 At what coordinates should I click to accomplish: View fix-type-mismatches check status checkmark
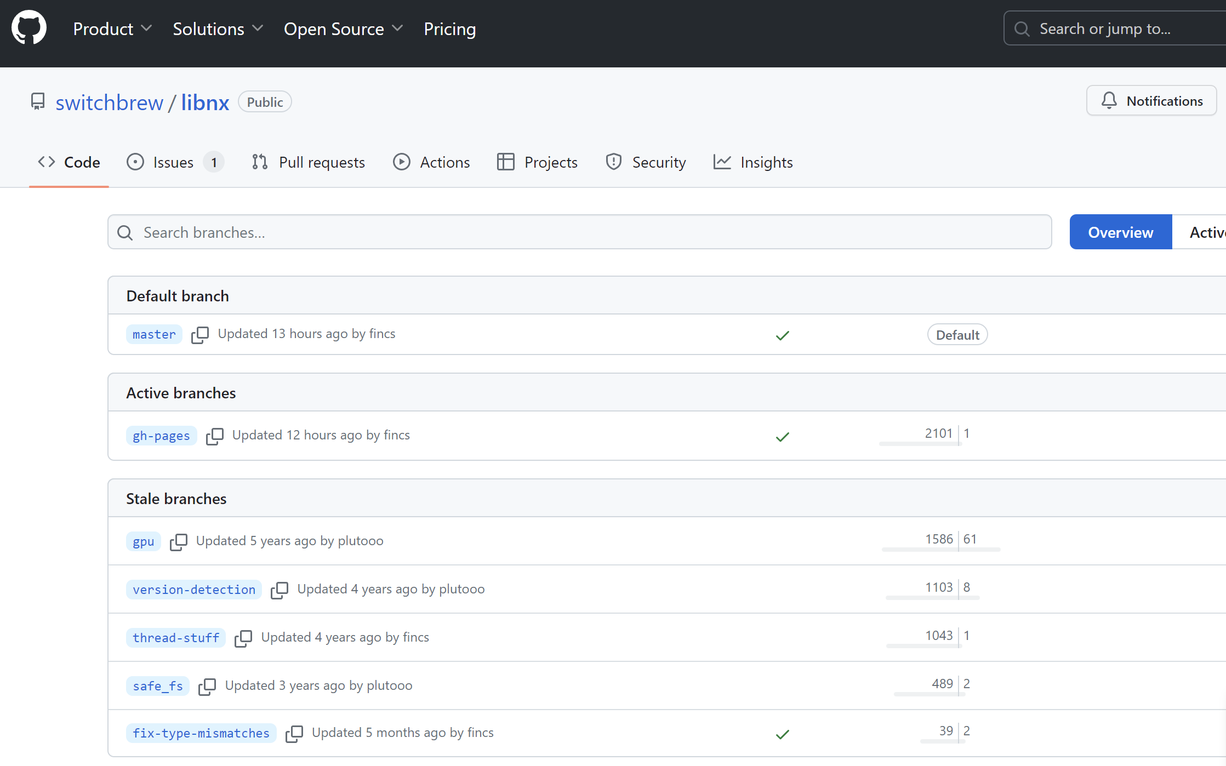tap(783, 734)
